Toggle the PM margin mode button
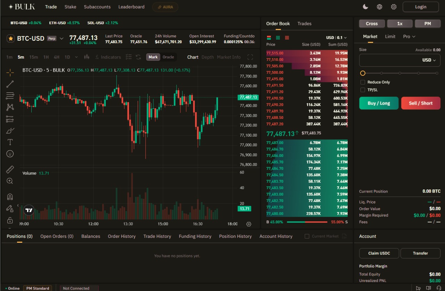The width and height of the screenshot is (445, 291). 428,24
